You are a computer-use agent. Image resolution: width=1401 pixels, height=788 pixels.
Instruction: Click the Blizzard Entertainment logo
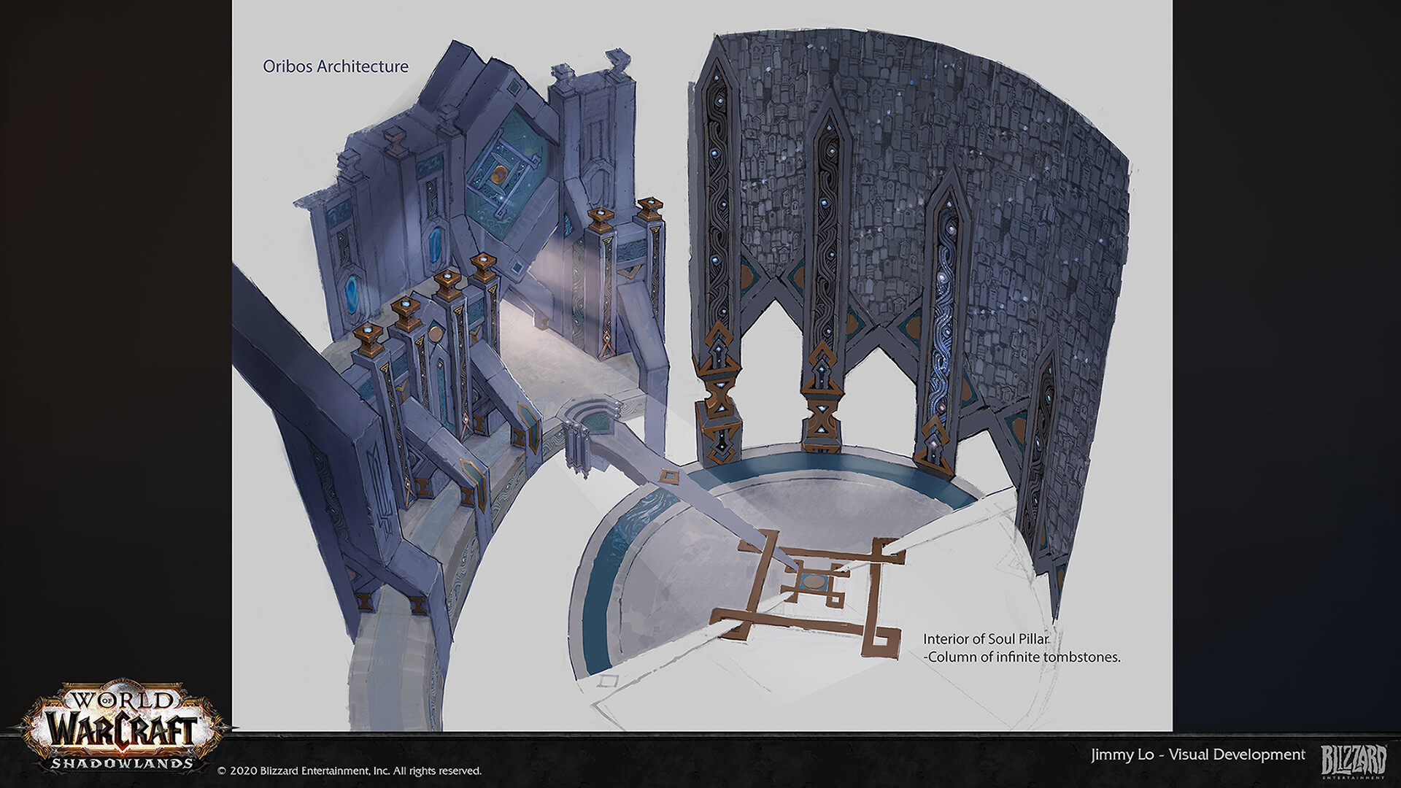coord(1354,761)
